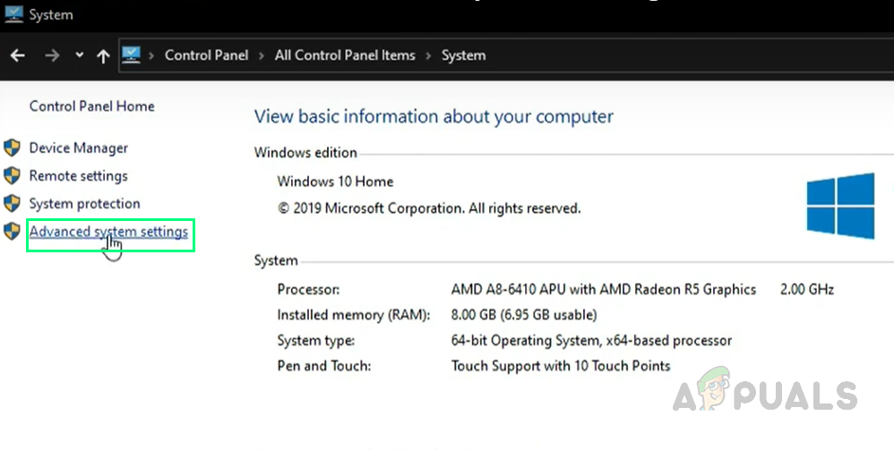Screen dimensions: 894x450
Task: Click the shield icon beside Advanced system settings
Action: pos(12,232)
